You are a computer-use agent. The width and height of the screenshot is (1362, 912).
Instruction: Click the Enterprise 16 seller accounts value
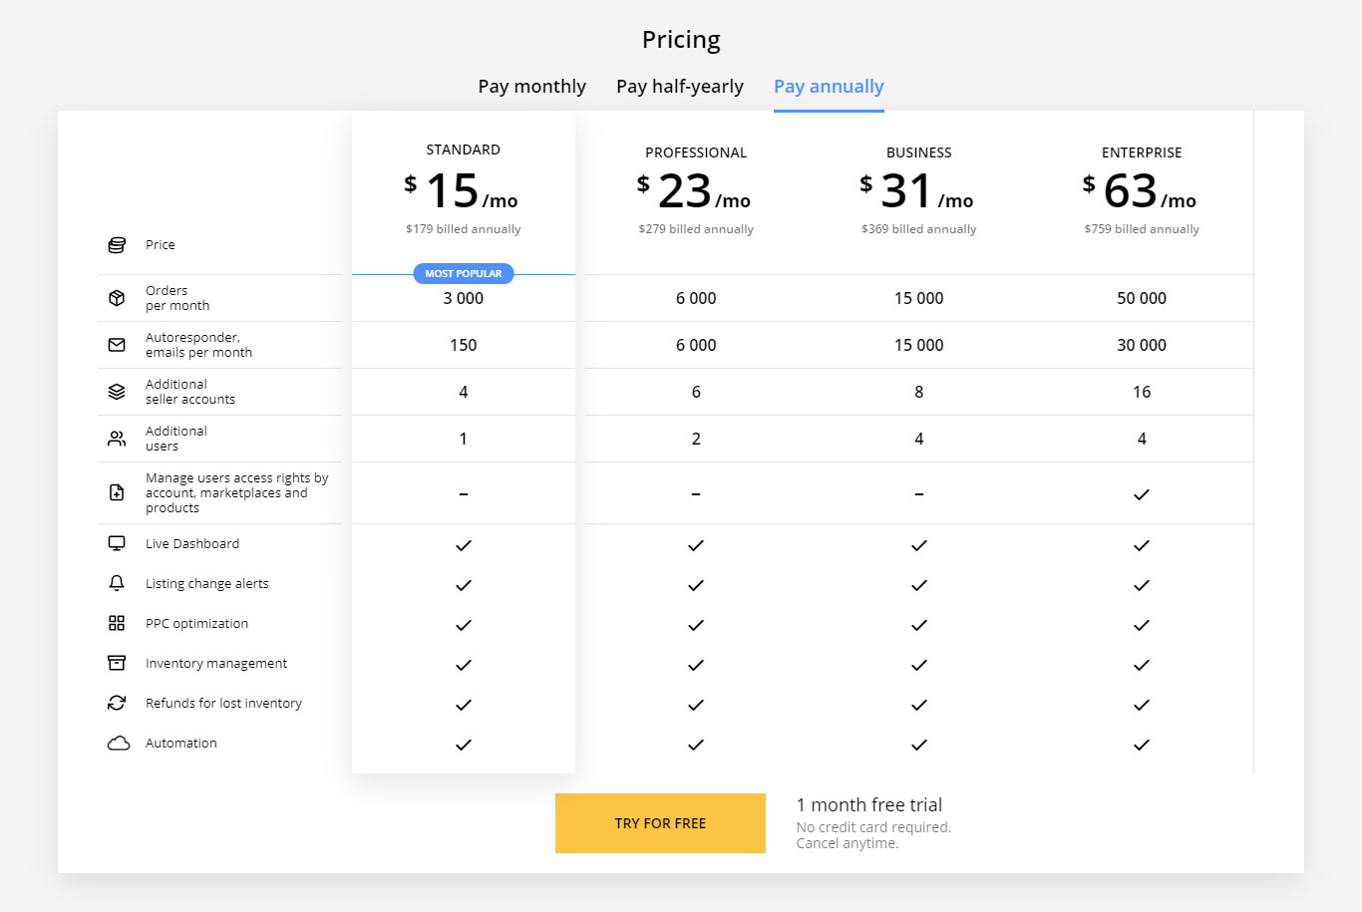tap(1142, 392)
